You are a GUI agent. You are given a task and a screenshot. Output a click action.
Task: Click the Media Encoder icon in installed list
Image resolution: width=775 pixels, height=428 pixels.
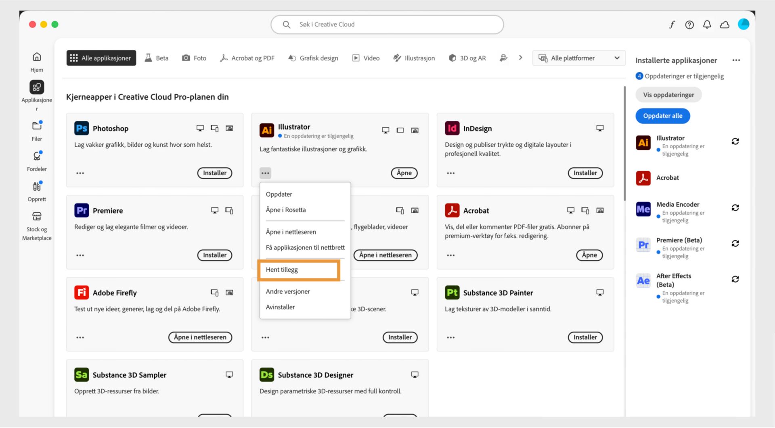pos(643,209)
